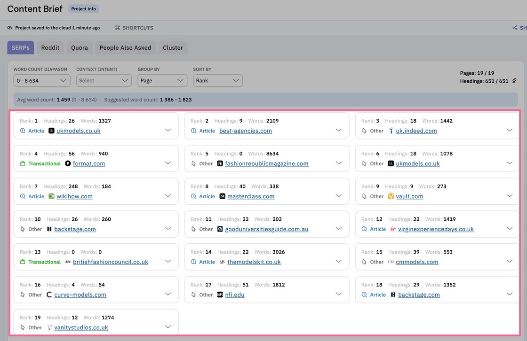Open the gooduniversitiesguide.com.au link
Viewport: 527px width, 341px height.
click(266, 229)
